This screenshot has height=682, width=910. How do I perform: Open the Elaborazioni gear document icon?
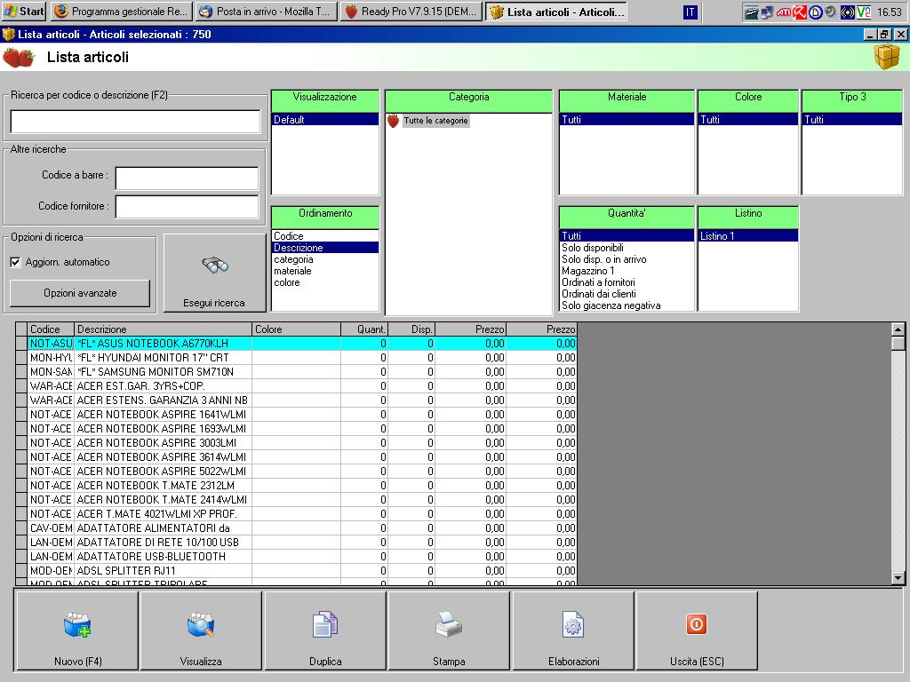pos(573,626)
